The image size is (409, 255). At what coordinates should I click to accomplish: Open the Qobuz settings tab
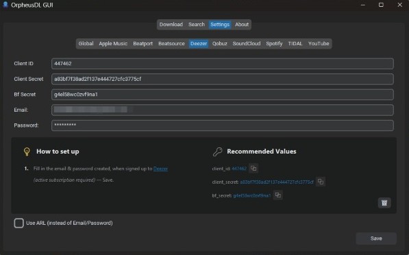(220, 44)
